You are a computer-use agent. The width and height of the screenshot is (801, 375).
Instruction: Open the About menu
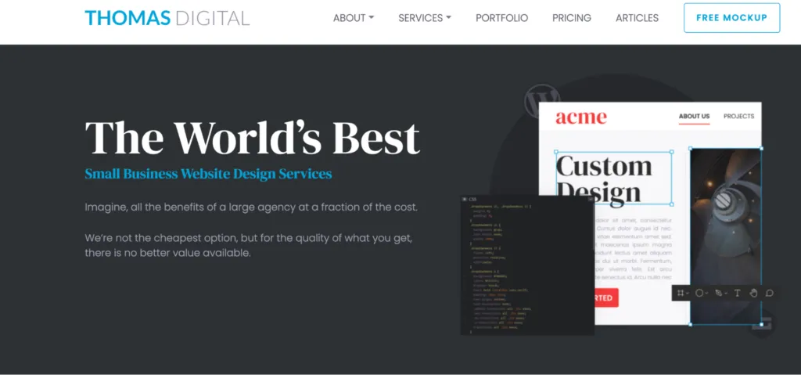[x=354, y=18]
